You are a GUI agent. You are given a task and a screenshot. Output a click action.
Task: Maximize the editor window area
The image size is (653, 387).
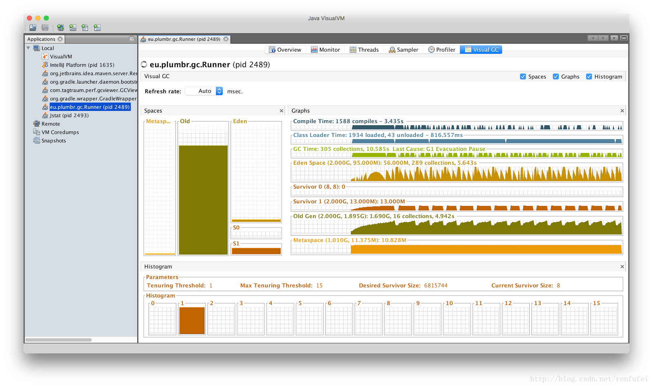(x=624, y=38)
